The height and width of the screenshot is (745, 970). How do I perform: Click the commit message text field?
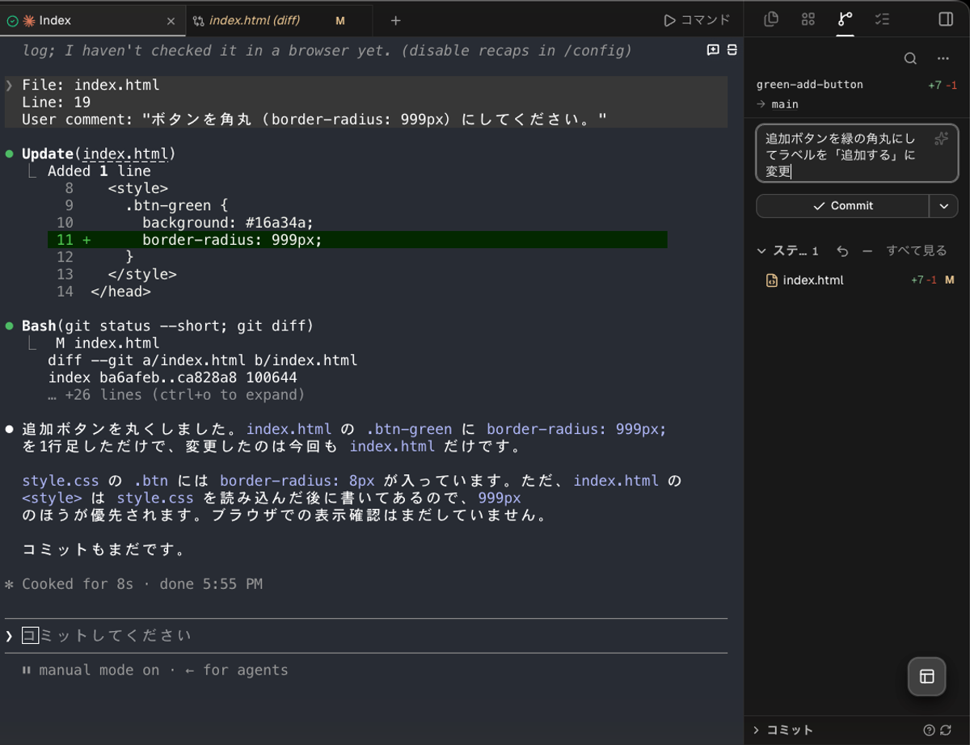click(x=857, y=154)
